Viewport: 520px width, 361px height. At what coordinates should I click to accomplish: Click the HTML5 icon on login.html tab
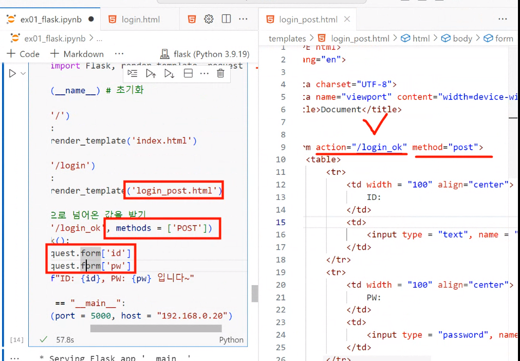(113, 19)
